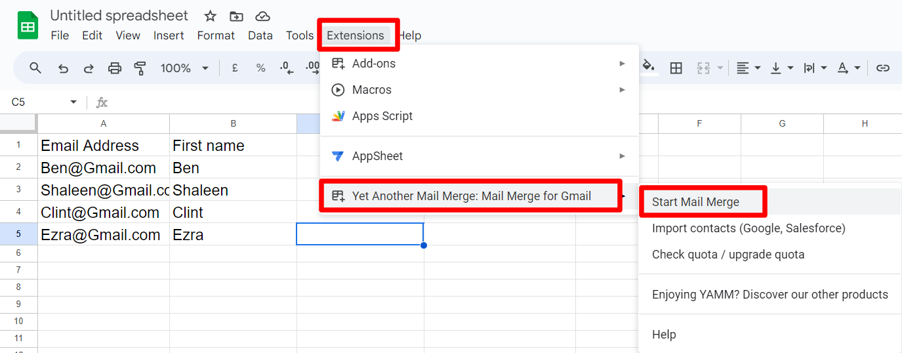Select the First name header cell

pyautogui.click(x=233, y=145)
